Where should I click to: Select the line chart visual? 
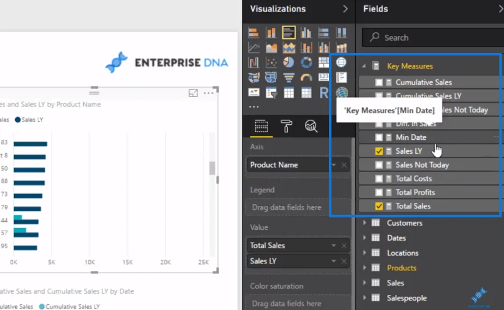[x=254, y=48]
